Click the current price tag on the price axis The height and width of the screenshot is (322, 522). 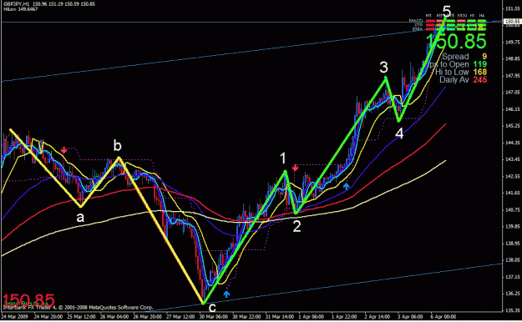[512, 22]
